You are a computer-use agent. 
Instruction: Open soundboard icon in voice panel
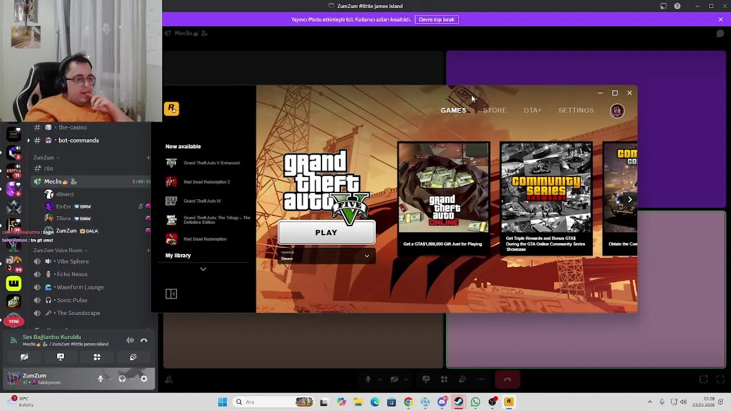click(133, 357)
